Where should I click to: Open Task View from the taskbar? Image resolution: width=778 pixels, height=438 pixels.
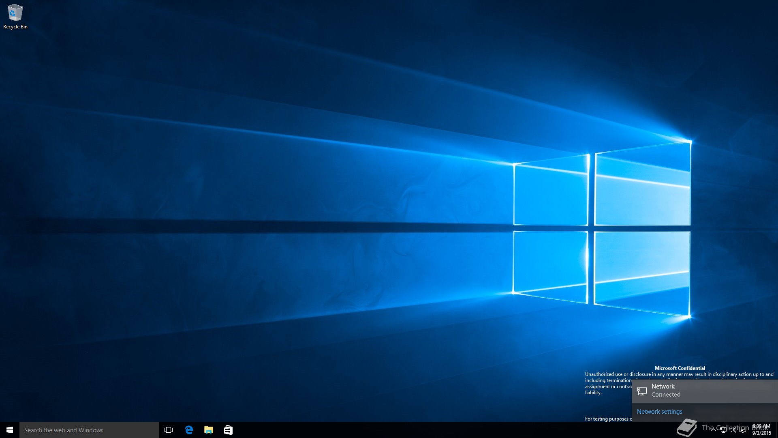(169, 430)
